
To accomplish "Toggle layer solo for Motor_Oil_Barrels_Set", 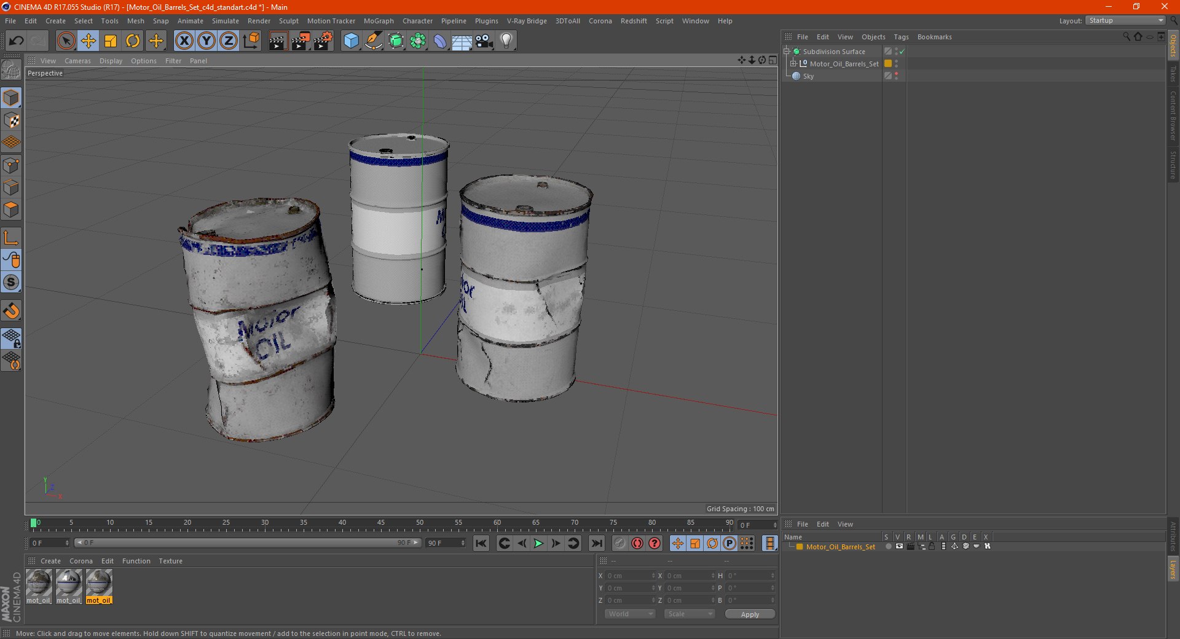I will [888, 546].
